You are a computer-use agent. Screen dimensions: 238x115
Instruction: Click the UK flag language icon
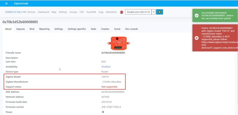coord(122,12)
